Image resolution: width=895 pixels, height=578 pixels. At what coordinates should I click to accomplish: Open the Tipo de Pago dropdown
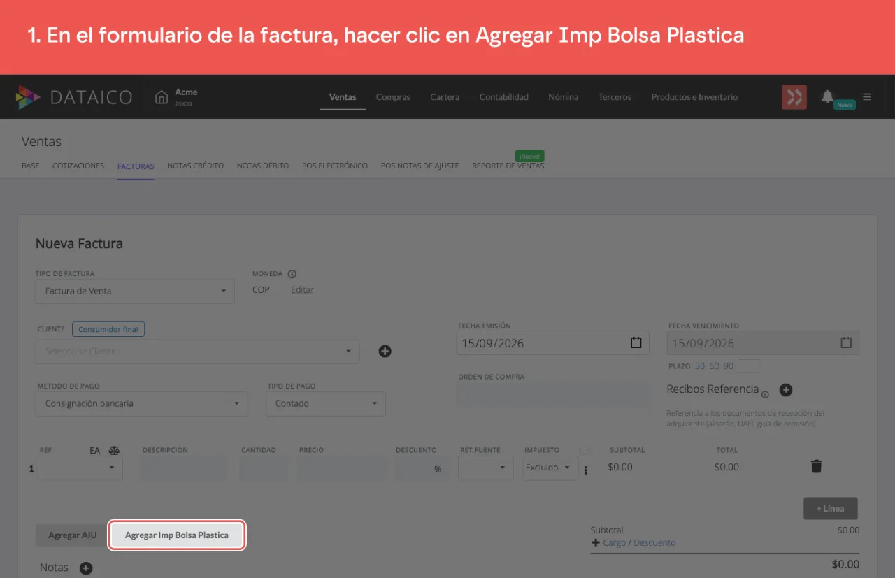click(326, 403)
